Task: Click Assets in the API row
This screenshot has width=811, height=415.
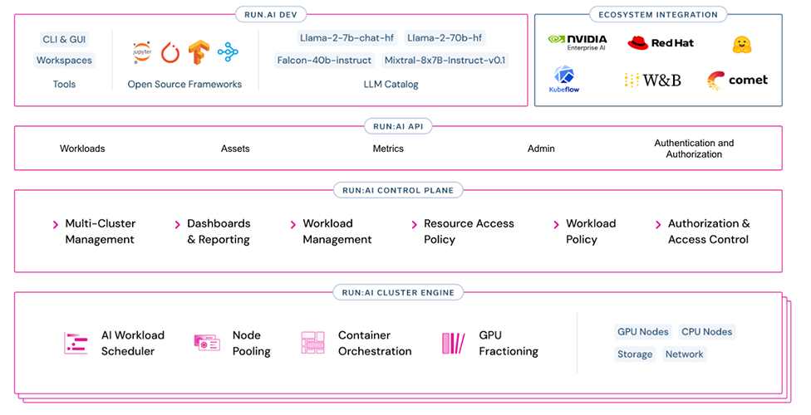Action: pos(235,149)
